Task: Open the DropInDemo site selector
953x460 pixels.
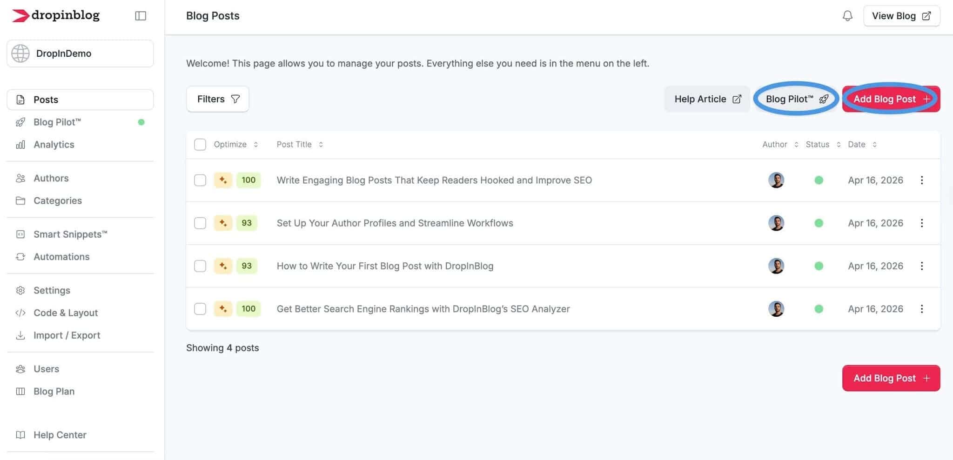Action: click(80, 53)
